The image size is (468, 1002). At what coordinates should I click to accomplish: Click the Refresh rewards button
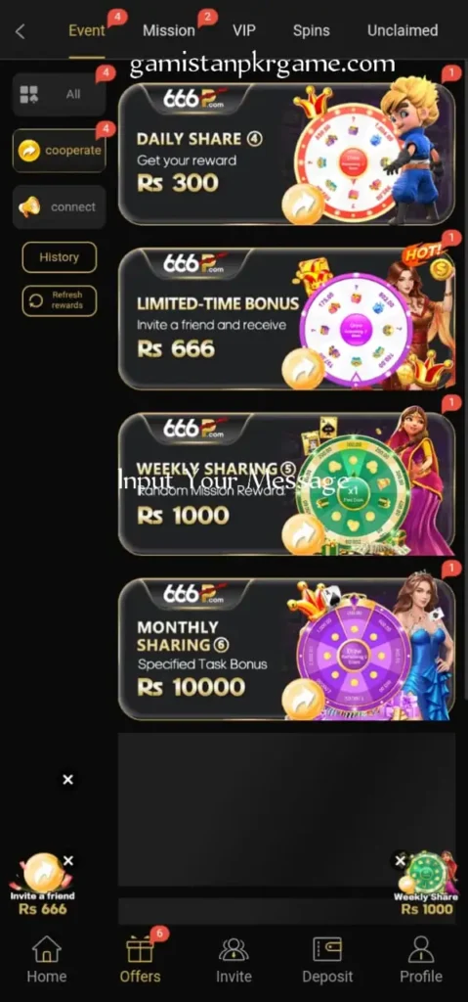click(60, 300)
